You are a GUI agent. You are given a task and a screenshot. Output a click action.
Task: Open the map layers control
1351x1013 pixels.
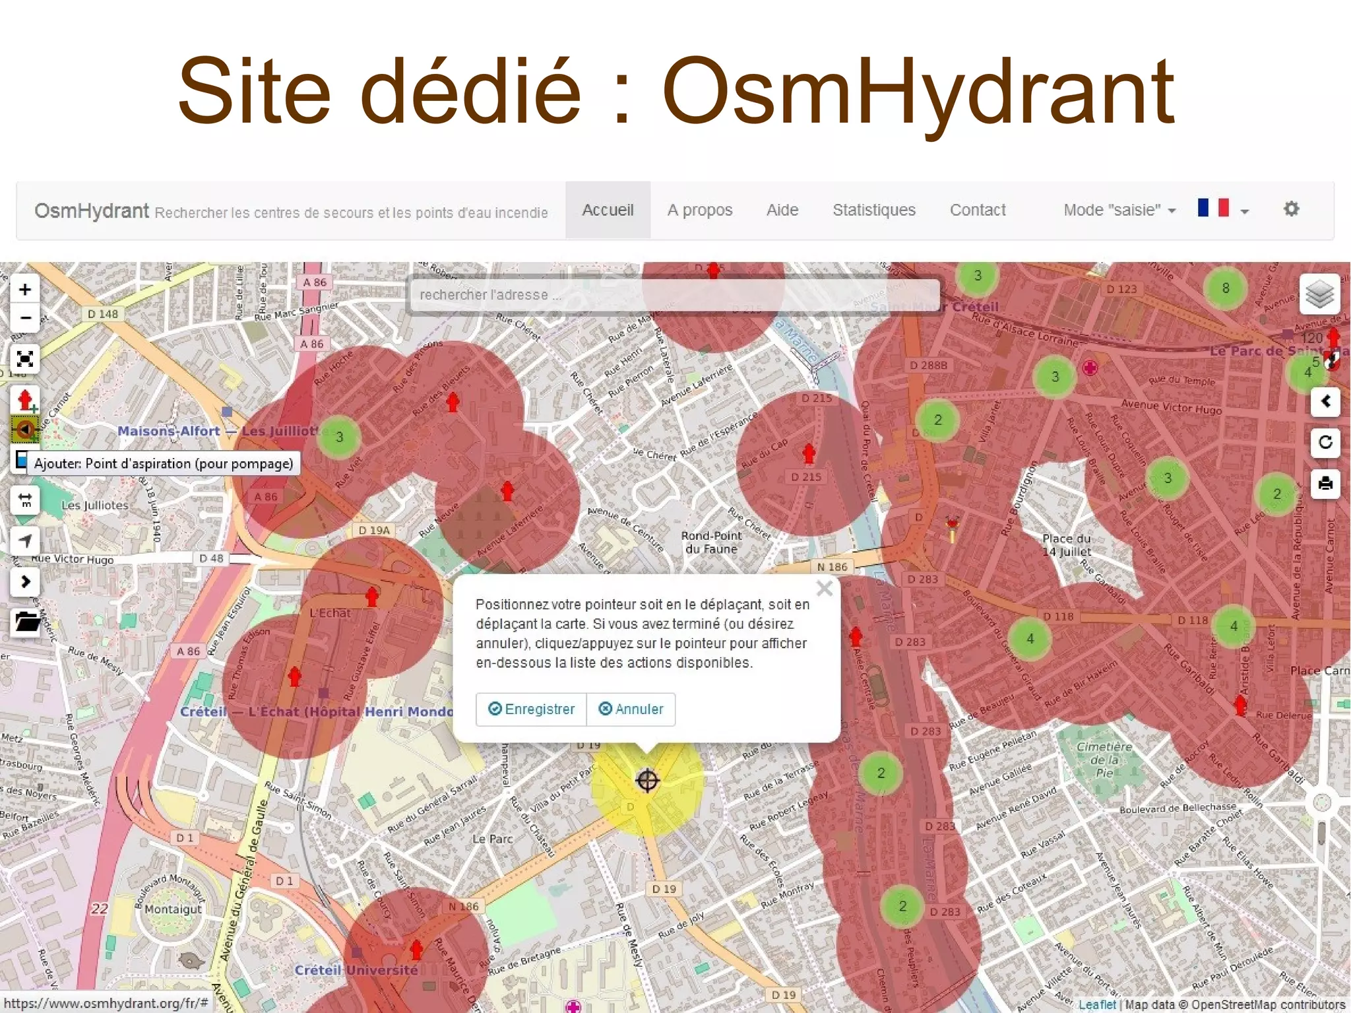(x=1319, y=294)
